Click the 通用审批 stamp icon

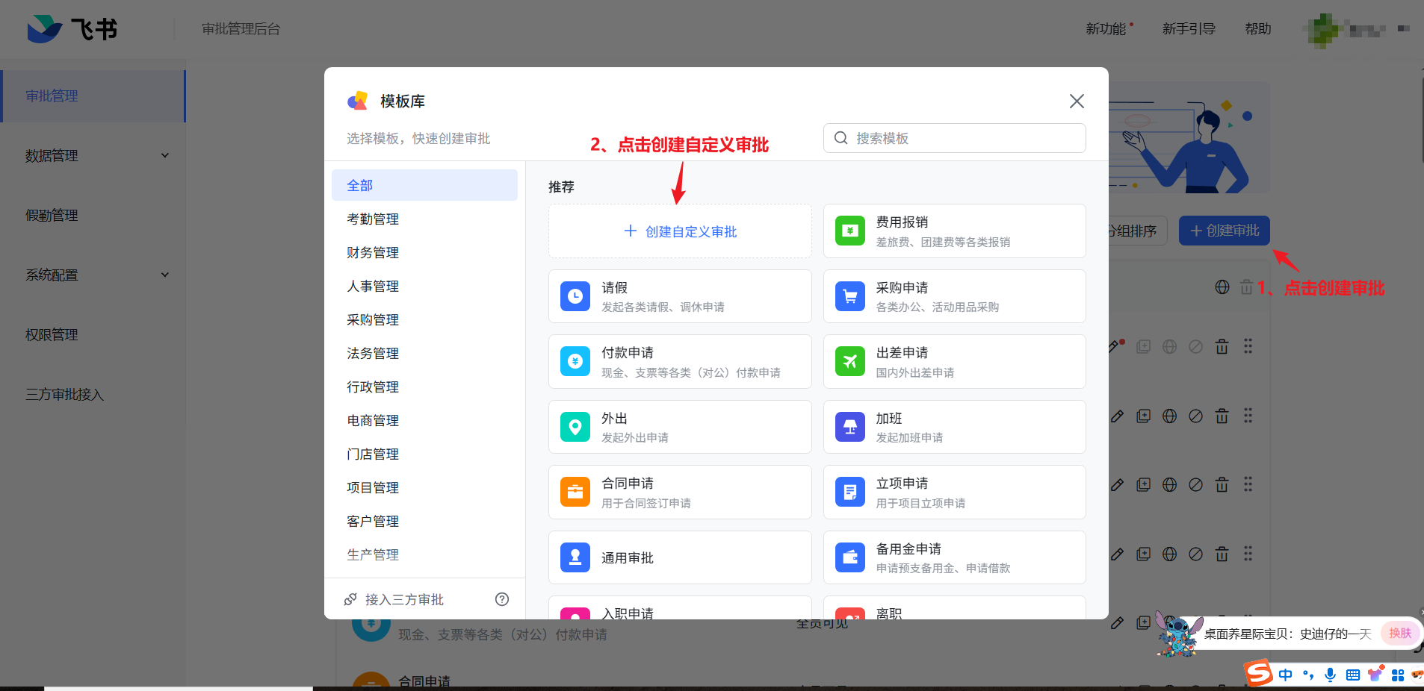575,557
